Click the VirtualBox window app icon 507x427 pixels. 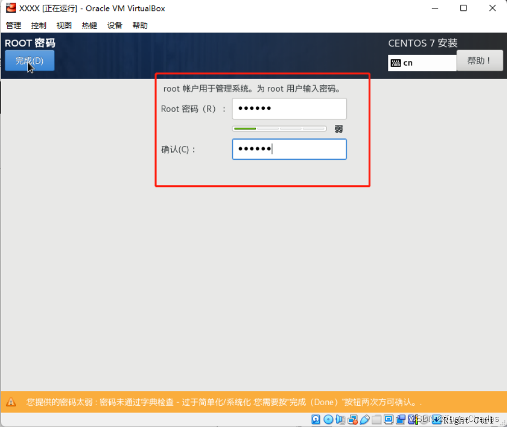click(11, 8)
